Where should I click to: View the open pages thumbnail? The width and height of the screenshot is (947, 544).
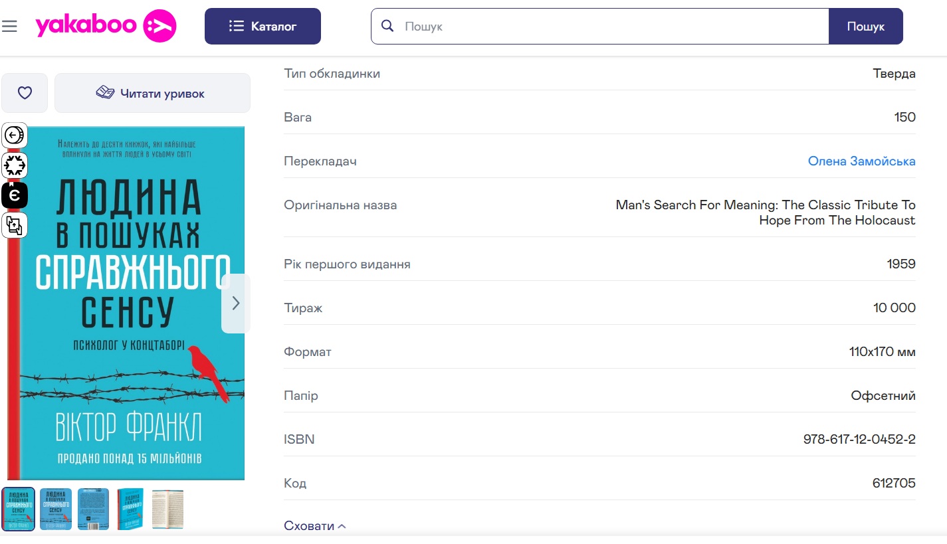tap(167, 509)
